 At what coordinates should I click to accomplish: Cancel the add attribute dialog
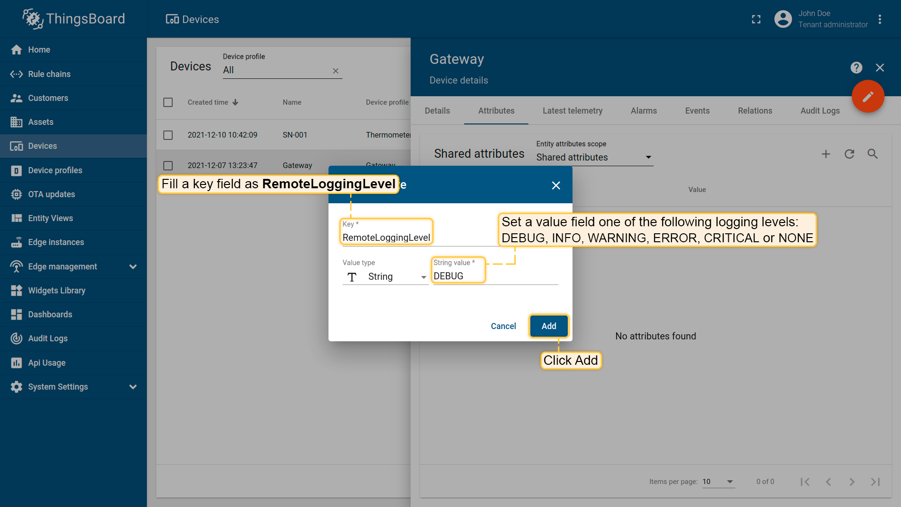coord(503,326)
